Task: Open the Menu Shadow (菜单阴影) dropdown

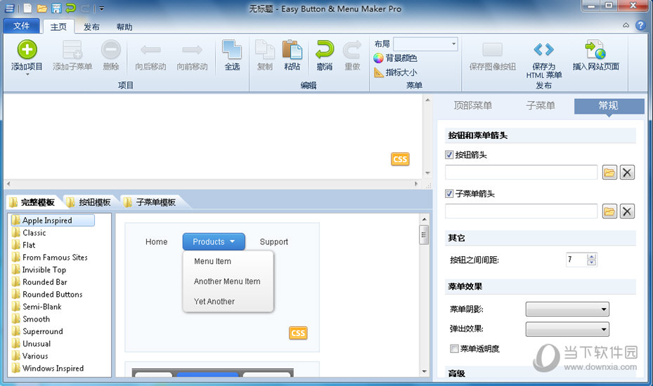Action: [567, 309]
